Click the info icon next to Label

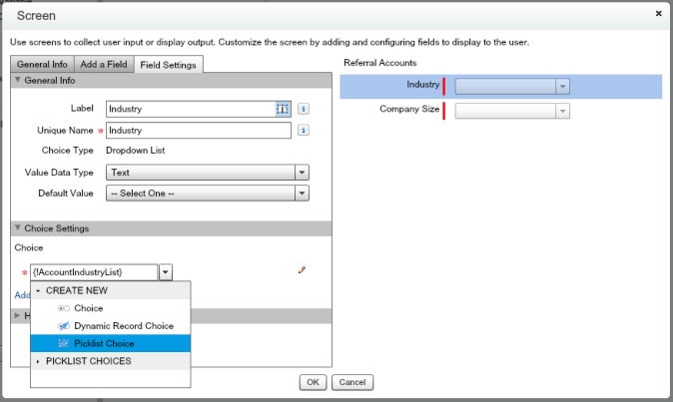click(x=303, y=109)
